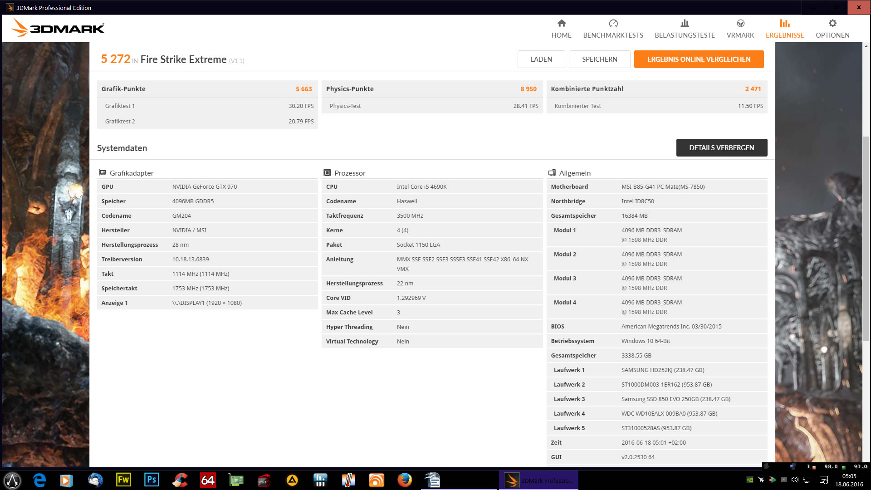The image size is (871, 490).
Task: Click the Laden button
Action: 541,59
